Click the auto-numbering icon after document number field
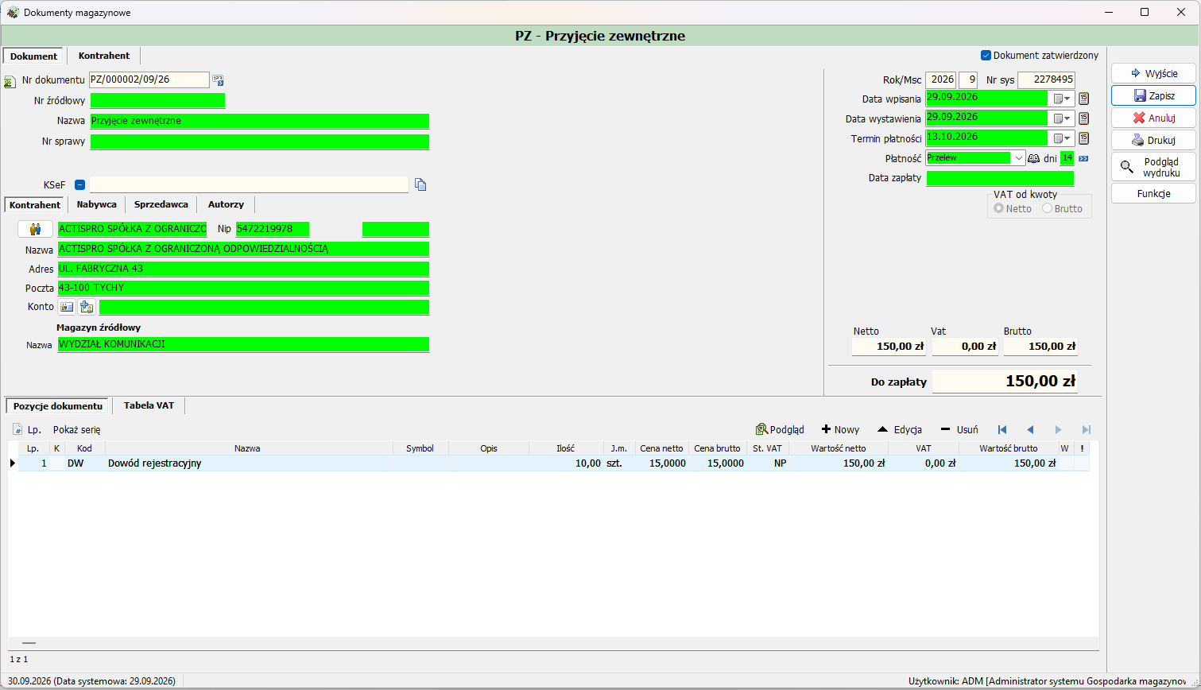Image resolution: width=1201 pixels, height=690 pixels. coord(218,80)
